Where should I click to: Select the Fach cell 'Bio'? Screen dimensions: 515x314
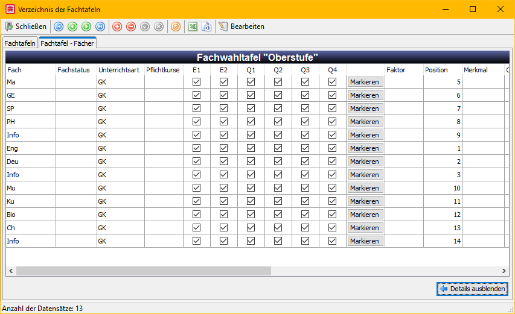tap(31, 215)
